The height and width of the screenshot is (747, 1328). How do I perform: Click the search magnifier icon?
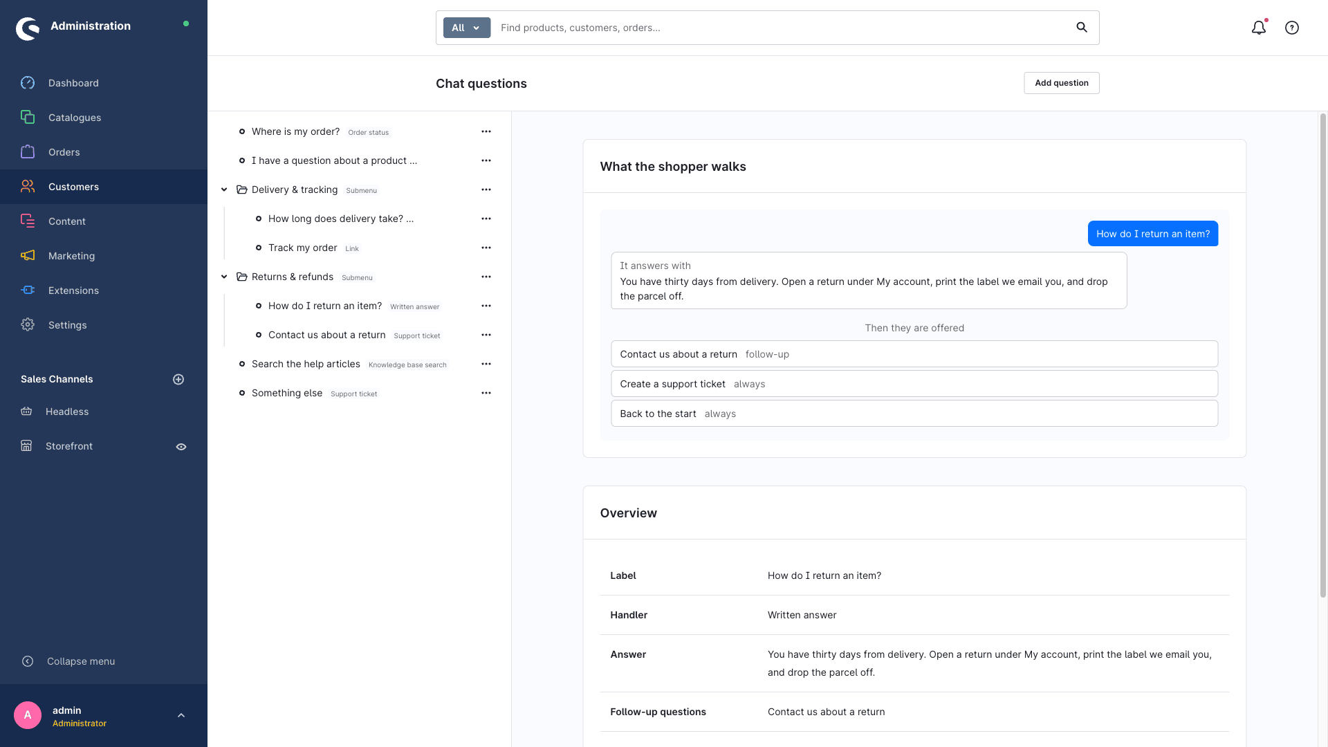[x=1082, y=28]
